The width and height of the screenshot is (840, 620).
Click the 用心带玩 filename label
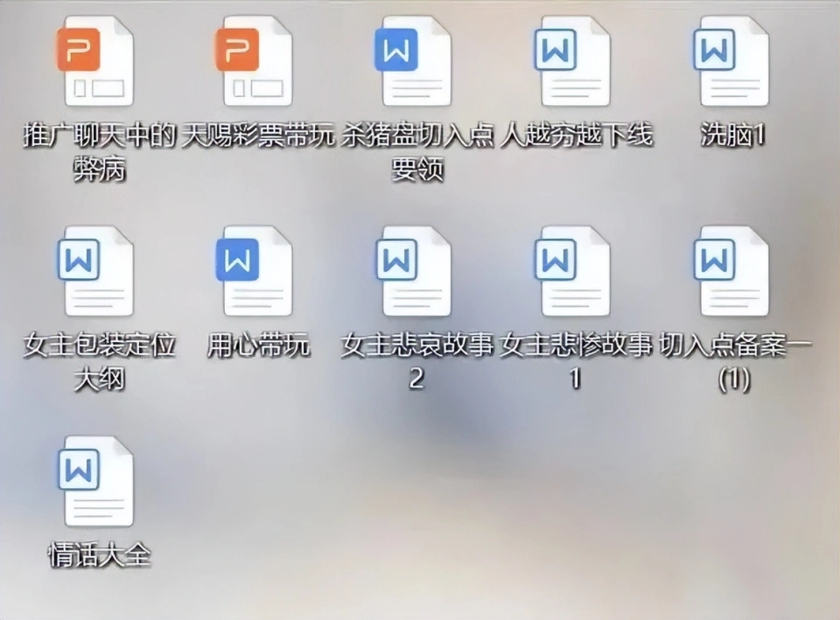click(x=258, y=345)
